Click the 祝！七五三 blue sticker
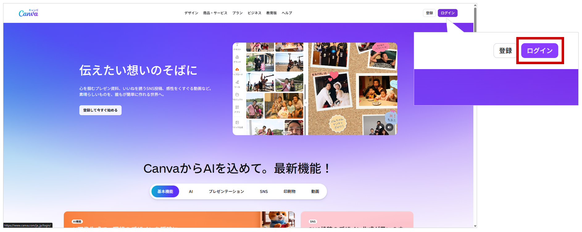Screen dimensions: 582x232 pyautogui.click(x=391, y=118)
